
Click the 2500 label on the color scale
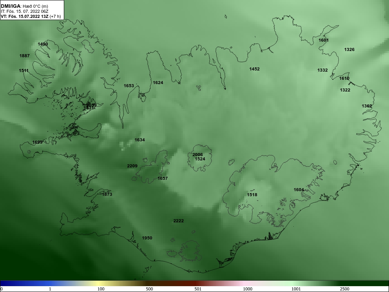[344, 289]
